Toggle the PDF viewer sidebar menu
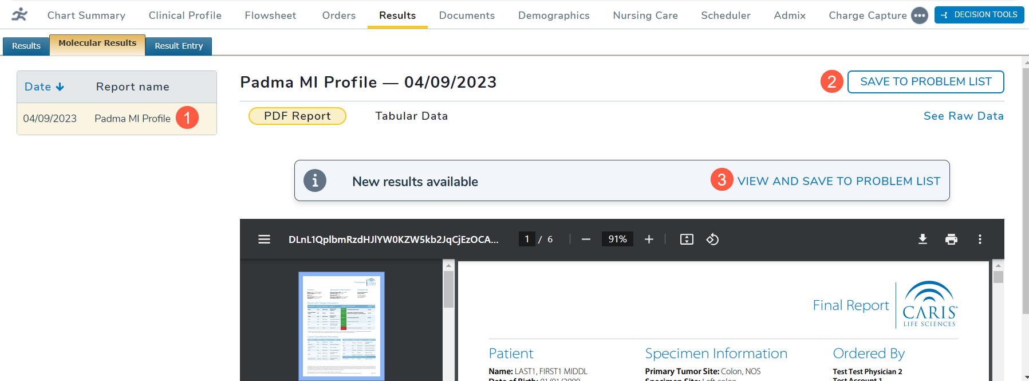 [264, 239]
